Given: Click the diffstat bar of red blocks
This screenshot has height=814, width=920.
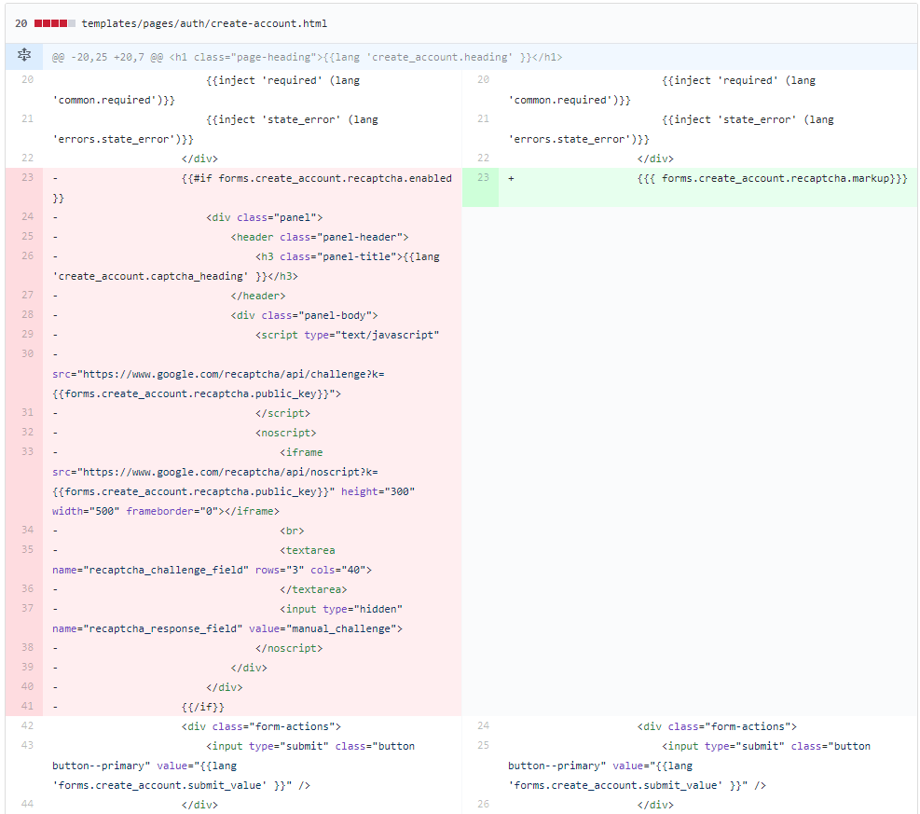Looking at the screenshot, I should (55, 23).
